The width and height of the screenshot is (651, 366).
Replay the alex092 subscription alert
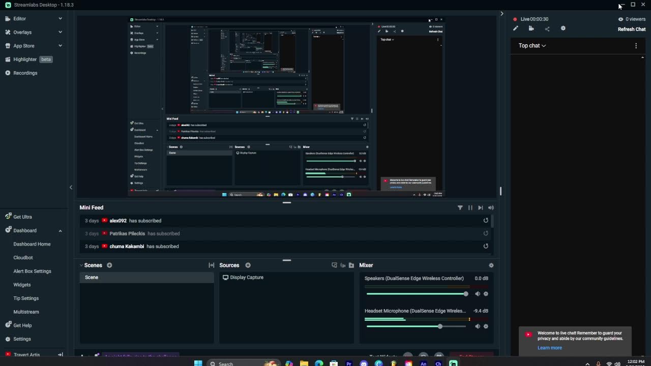coord(486,221)
